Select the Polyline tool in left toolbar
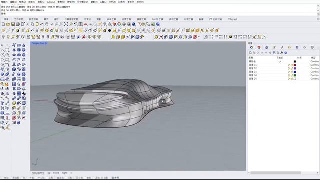Viewport: 320px width, 180px height. point(2,50)
